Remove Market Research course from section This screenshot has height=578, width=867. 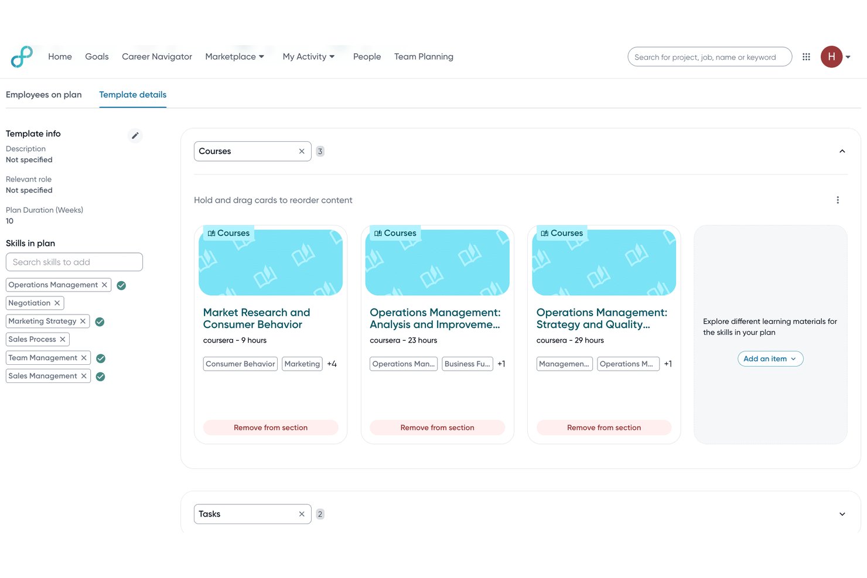pyautogui.click(x=271, y=427)
